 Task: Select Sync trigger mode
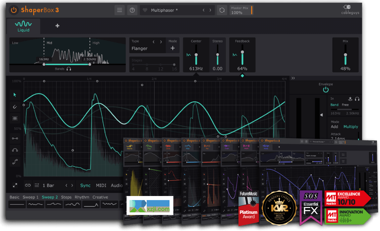point(85,185)
